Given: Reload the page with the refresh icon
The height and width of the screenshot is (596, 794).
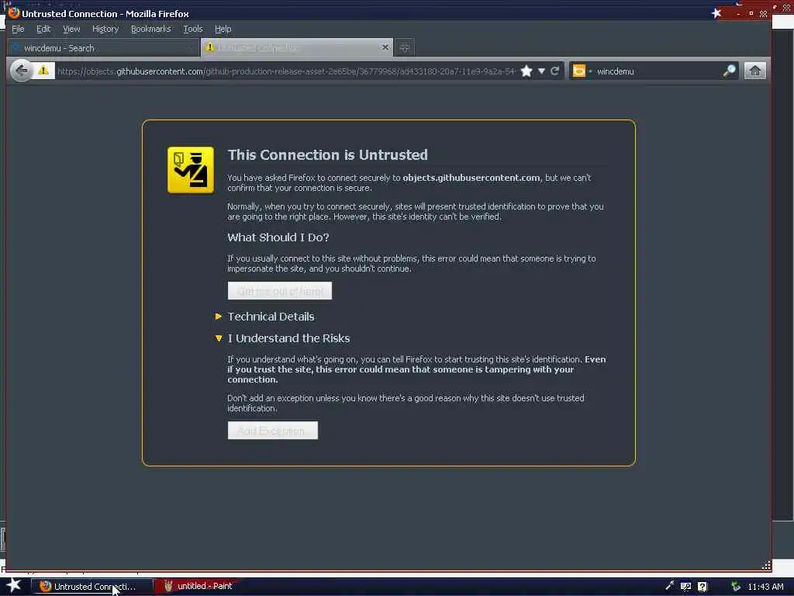Looking at the screenshot, I should click(555, 71).
